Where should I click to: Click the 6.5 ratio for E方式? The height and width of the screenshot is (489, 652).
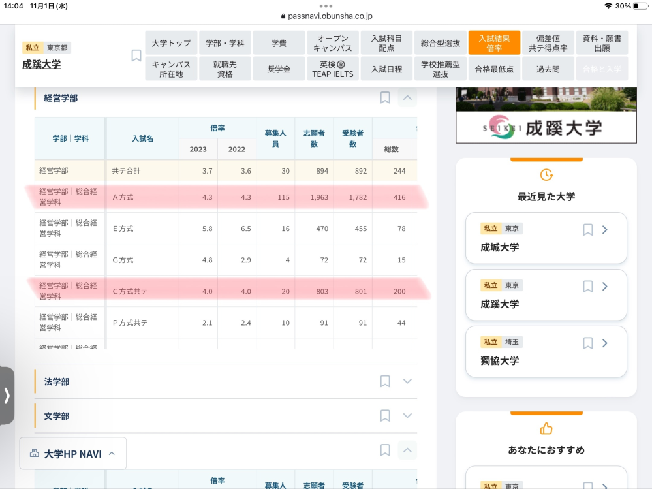246,229
